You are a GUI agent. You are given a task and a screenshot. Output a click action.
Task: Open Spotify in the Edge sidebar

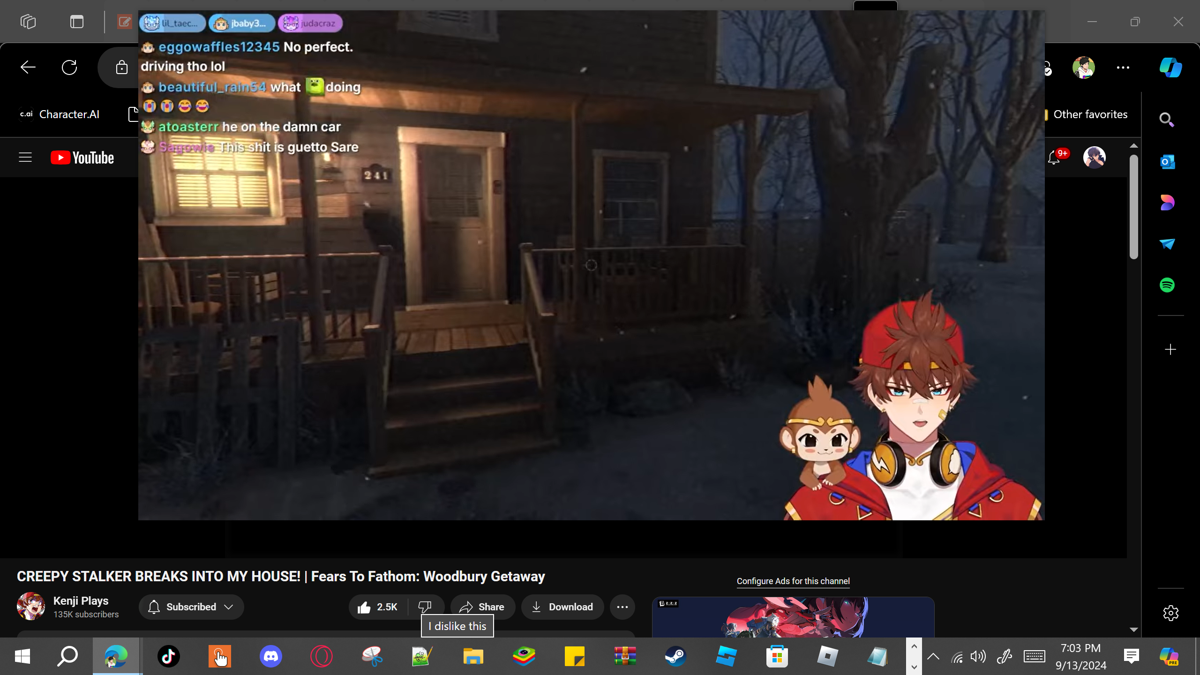point(1167,285)
